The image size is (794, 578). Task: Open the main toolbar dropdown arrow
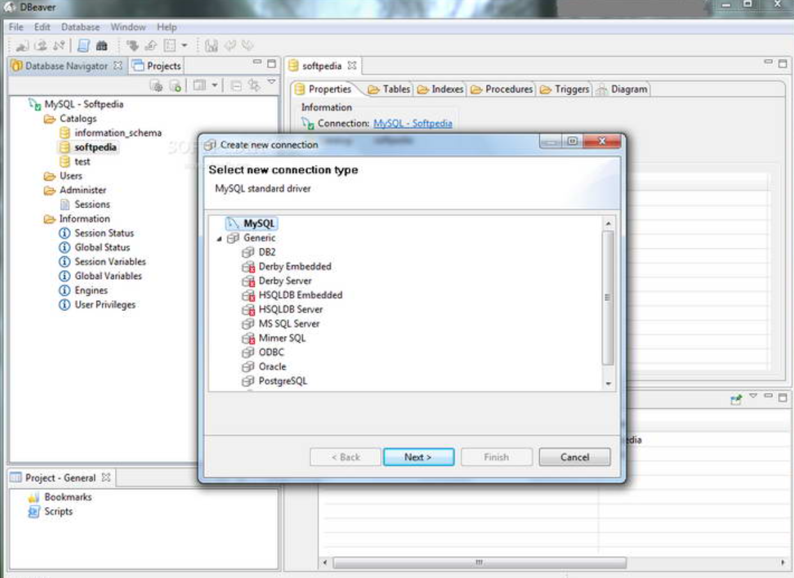185,46
